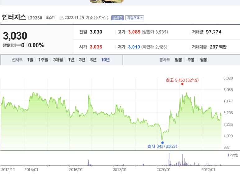Click the 2020/01 axis label
Image resolution: width=240 pixels, height=174 pixels.
(x=164, y=170)
